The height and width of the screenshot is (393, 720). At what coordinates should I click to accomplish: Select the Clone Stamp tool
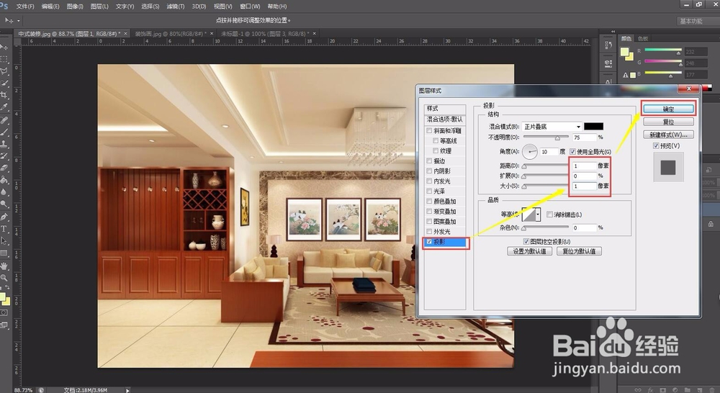[4, 144]
